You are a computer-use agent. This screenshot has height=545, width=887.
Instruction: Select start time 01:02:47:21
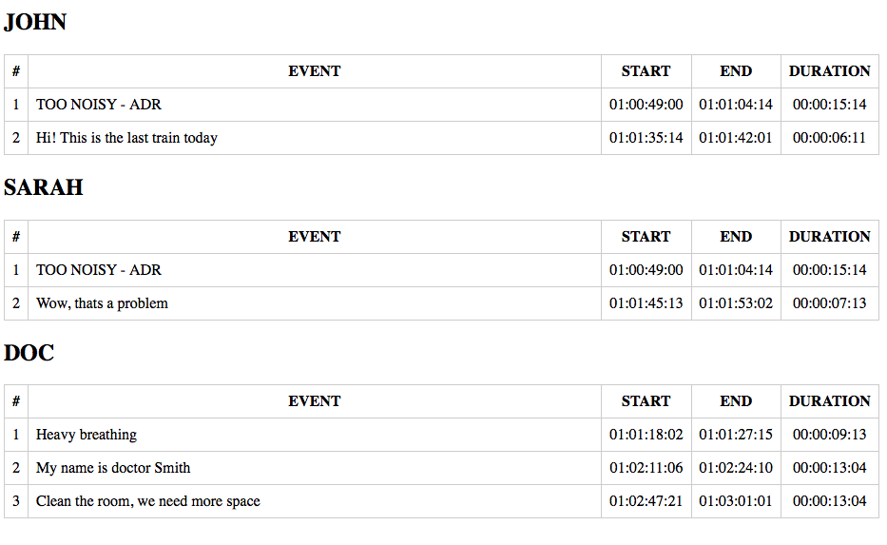pyautogui.click(x=646, y=501)
